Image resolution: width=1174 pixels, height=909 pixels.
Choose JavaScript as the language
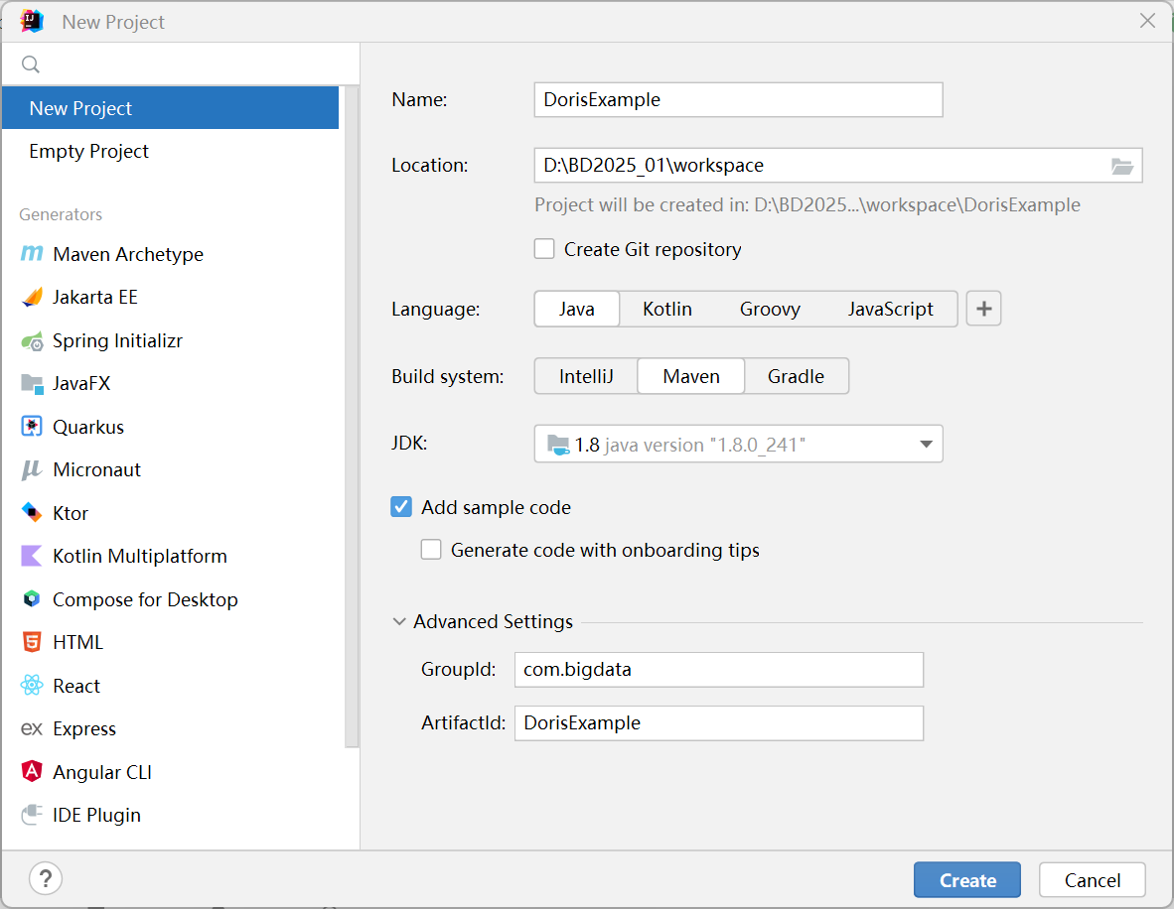(890, 309)
